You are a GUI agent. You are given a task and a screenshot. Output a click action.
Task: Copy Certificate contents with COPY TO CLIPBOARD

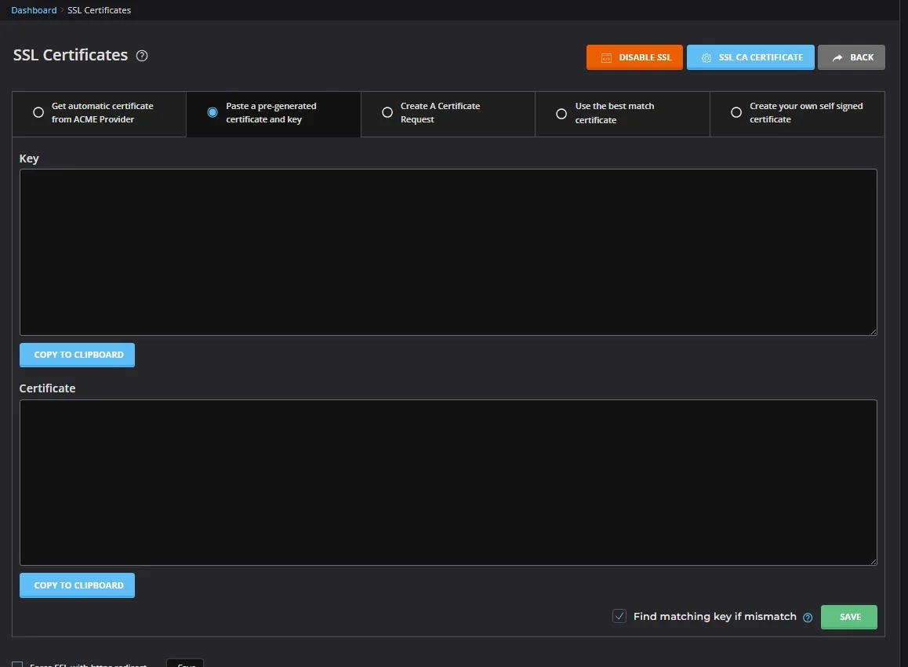point(77,585)
